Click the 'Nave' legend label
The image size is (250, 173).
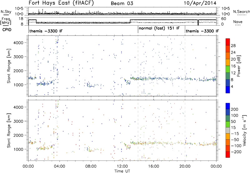tap(237, 22)
